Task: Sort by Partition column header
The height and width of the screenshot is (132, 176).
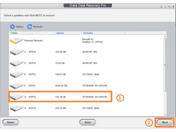Action: (x=32, y=33)
